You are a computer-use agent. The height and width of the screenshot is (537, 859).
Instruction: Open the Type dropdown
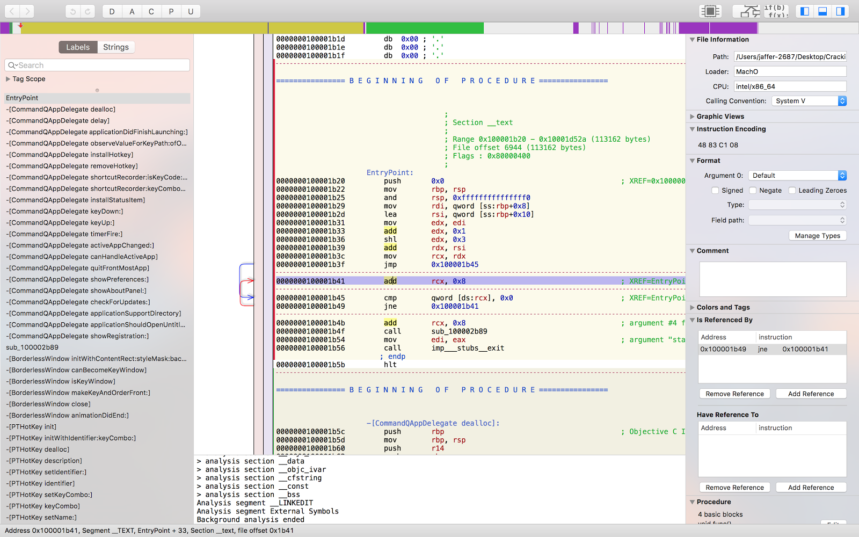(x=797, y=205)
